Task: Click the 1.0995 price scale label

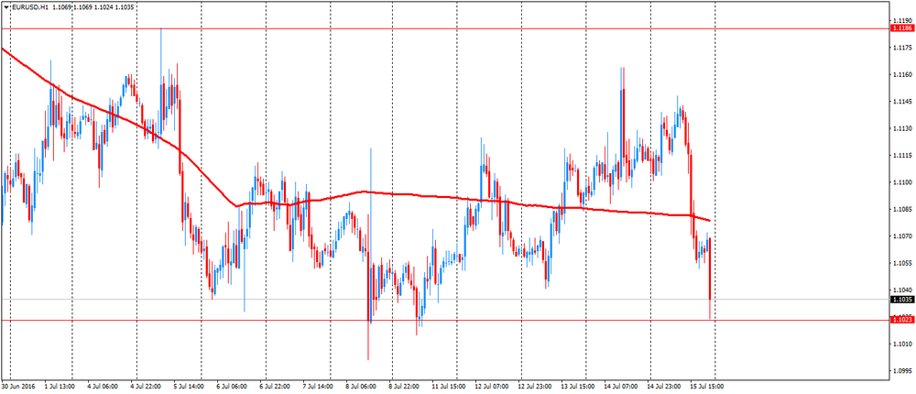Action: (x=902, y=371)
